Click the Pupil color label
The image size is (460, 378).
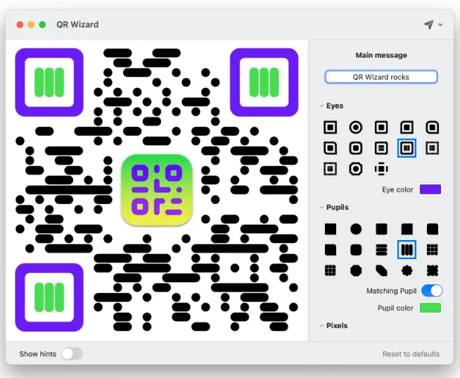[x=395, y=308]
